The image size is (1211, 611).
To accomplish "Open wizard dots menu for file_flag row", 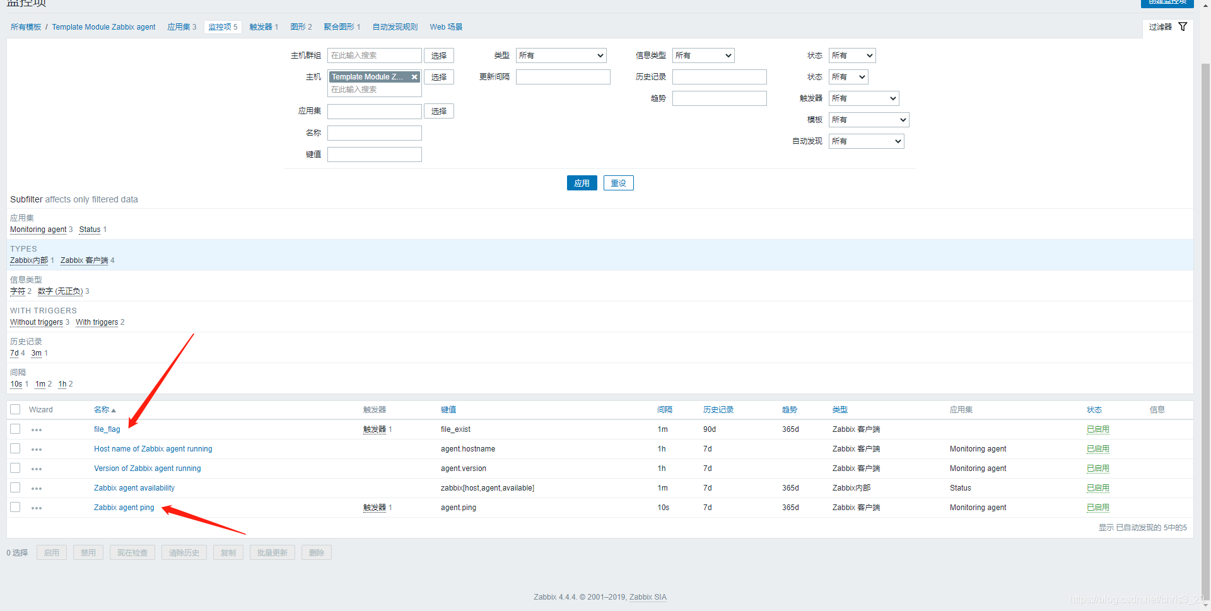I will [37, 430].
